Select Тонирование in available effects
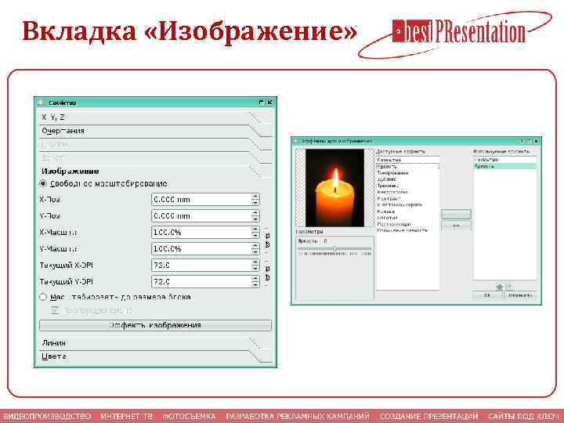The image size is (564, 423). (407, 173)
